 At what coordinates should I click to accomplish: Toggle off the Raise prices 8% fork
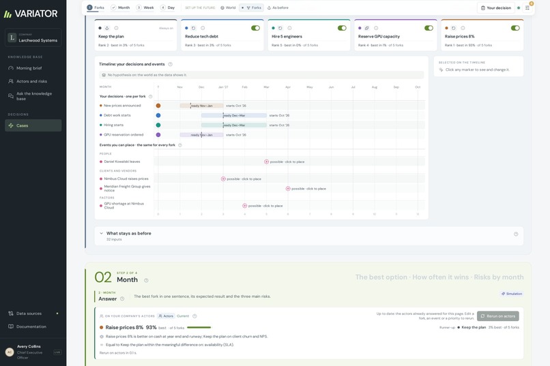tap(515, 28)
